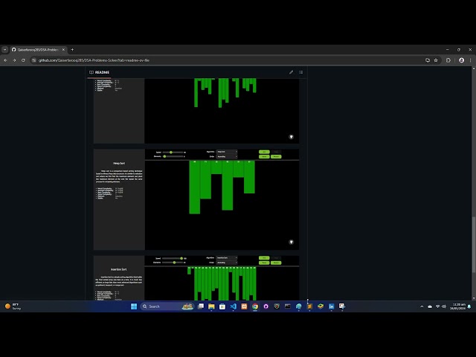
Task: Click the page's vertical scrollbar thumb
Action: (x=473, y=245)
